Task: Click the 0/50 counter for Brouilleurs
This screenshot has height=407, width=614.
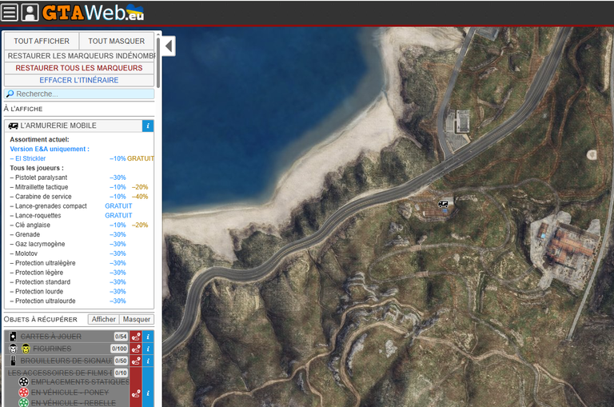Action: point(121,361)
